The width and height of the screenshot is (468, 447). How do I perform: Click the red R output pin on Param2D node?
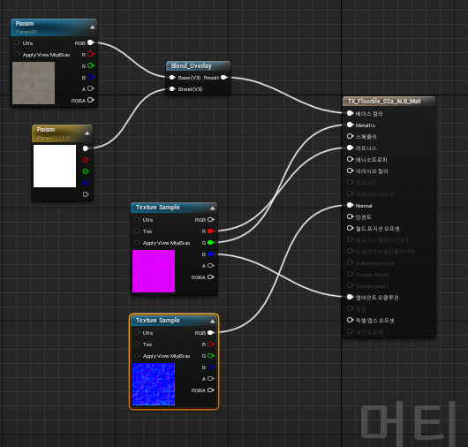[x=90, y=54]
